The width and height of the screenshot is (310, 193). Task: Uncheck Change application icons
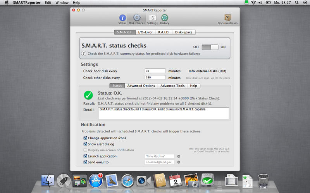click(85, 138)
